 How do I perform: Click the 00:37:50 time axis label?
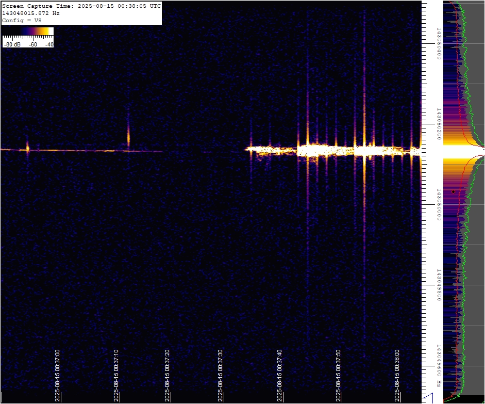click(339, 376)
